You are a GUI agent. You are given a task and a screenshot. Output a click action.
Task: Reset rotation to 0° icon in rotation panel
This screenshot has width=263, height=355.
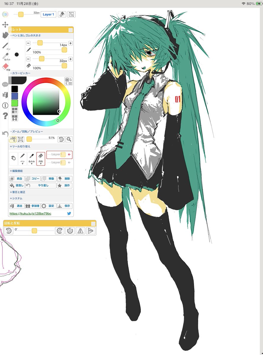tap(70, 231)
